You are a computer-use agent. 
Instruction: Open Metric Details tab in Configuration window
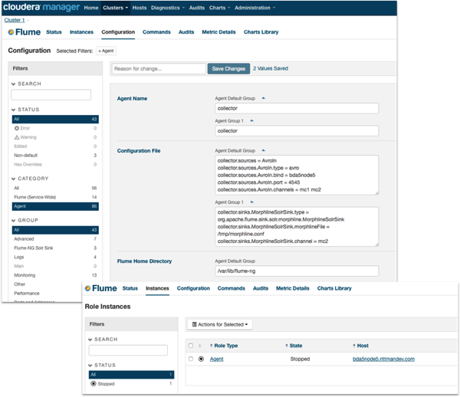219,32
